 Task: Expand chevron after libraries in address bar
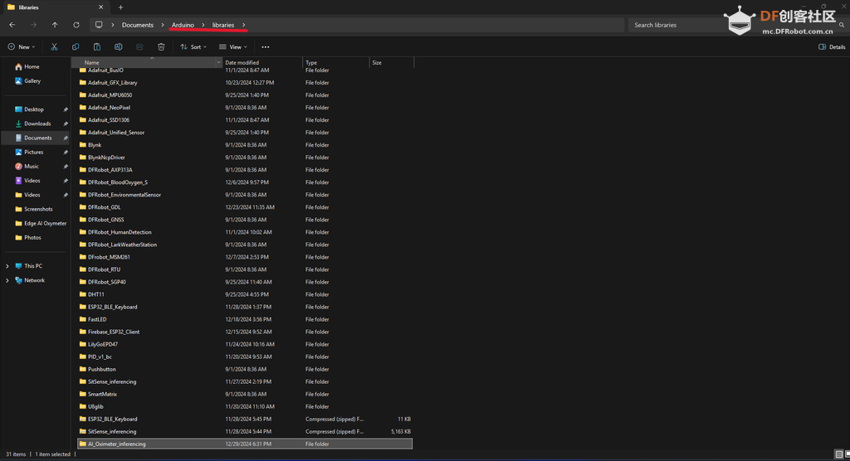[243, 25]
